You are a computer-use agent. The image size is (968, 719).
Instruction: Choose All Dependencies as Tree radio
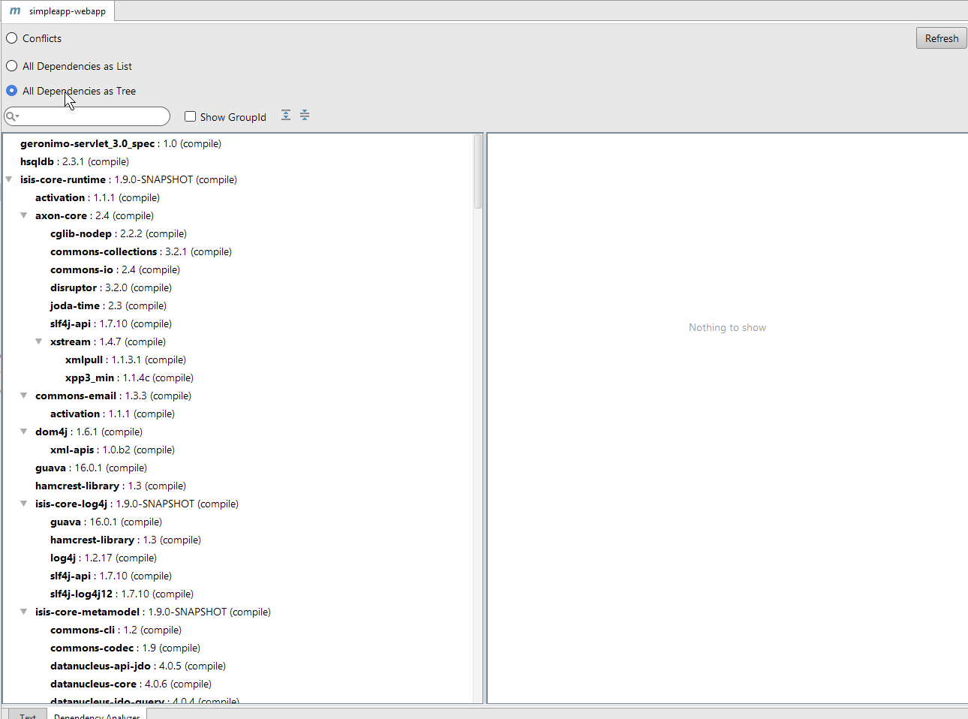point(12,91)
